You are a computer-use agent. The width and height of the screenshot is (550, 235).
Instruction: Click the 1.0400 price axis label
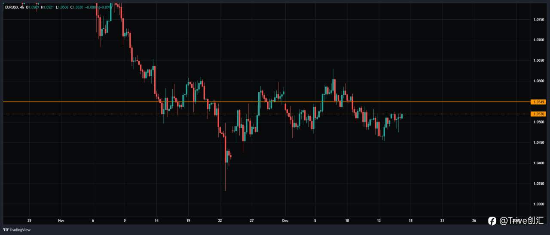[x=539, y=163]
